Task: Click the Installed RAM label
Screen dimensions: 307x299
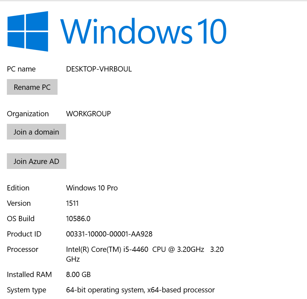Action: pyautogui.click(x=29, y=274)
